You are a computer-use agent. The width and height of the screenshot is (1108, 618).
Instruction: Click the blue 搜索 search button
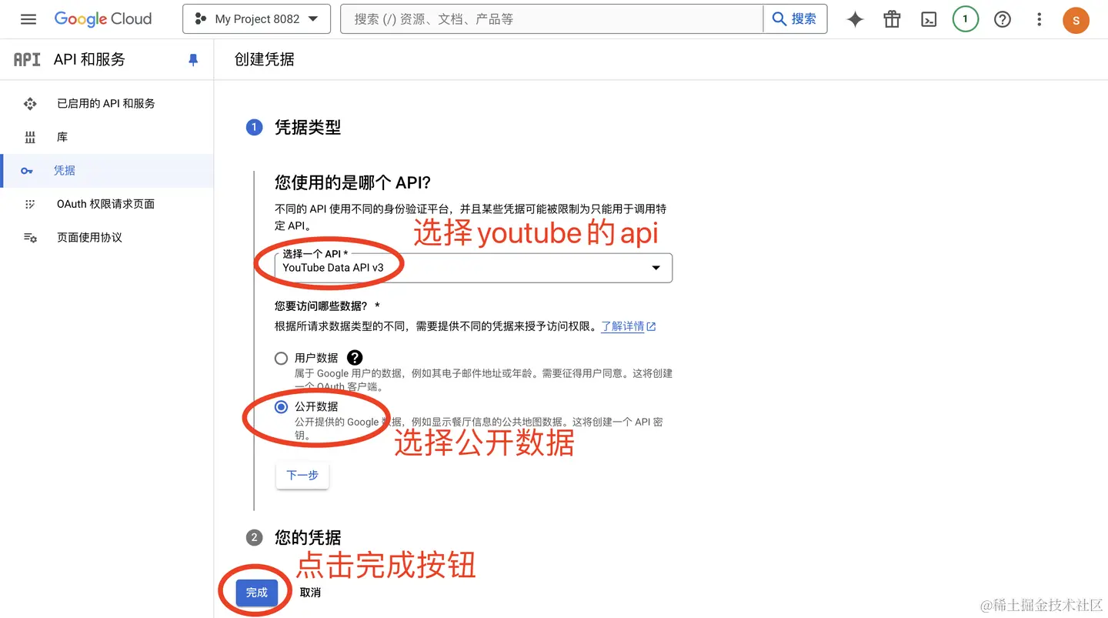point(795,19)
